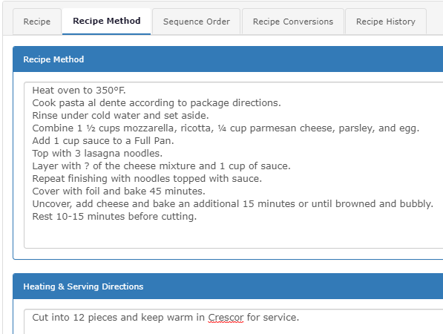
Task: Click the 'Top with 3 lasagna noodles' line
Action: click(97, 153)
